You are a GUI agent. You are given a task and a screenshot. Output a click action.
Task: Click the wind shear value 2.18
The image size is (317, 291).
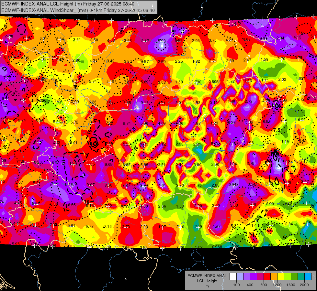coord(198,227)
